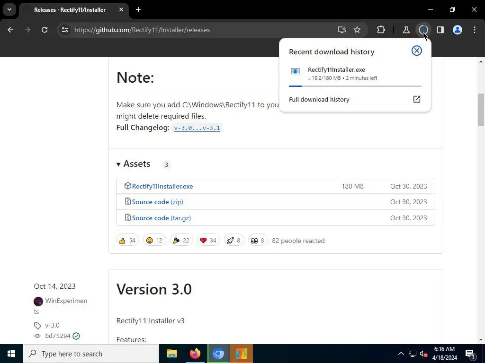Click the eyes reaction with 8

[258, 240]
